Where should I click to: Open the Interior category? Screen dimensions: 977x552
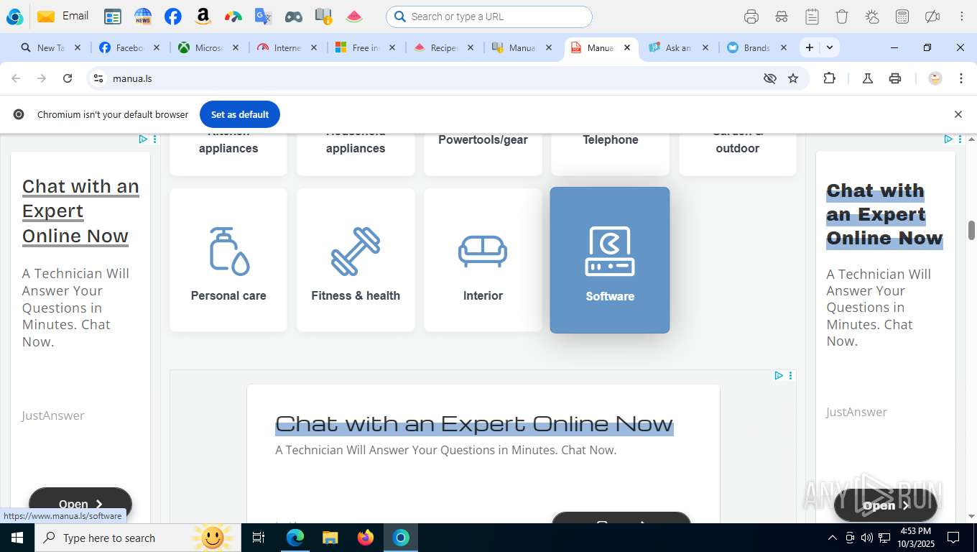point(483,260)
